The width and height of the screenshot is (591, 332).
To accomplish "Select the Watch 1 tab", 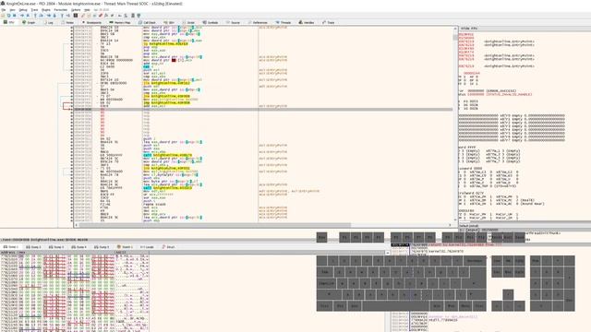I will tap(125, 247).
